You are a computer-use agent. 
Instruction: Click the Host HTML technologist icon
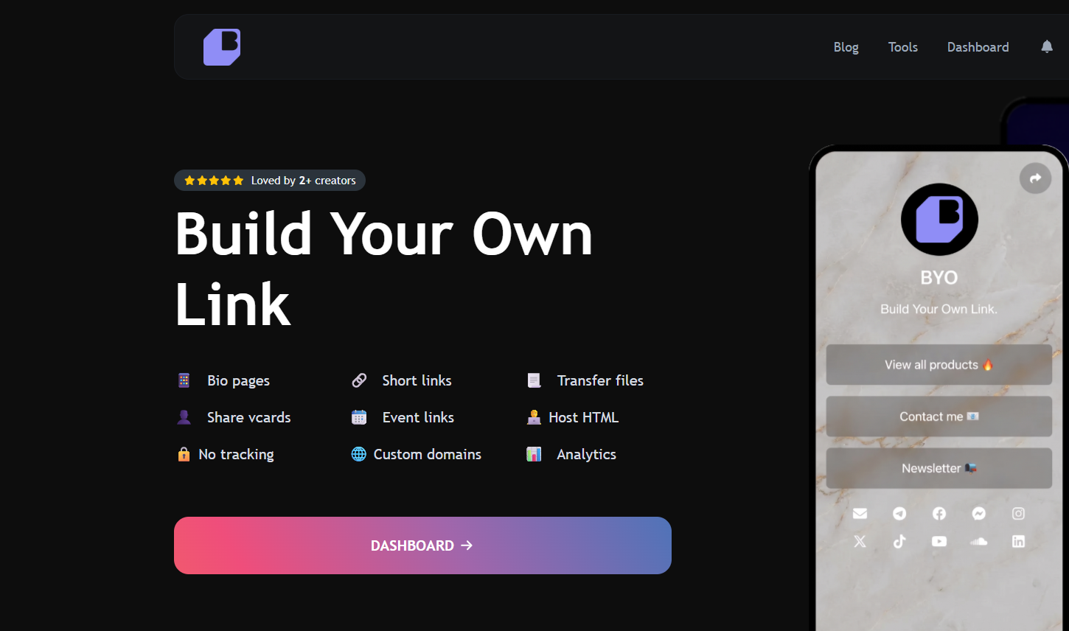coord(534,417)
